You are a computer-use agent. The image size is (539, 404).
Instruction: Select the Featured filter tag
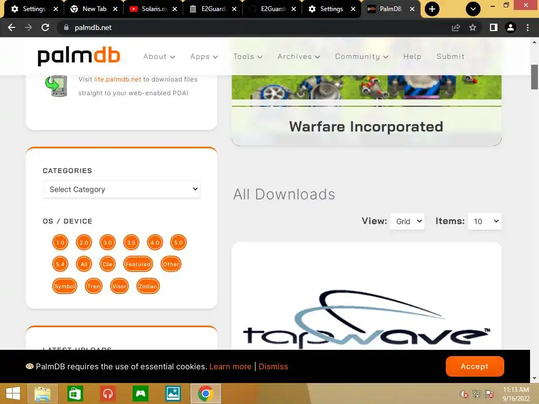coord(138,264)
